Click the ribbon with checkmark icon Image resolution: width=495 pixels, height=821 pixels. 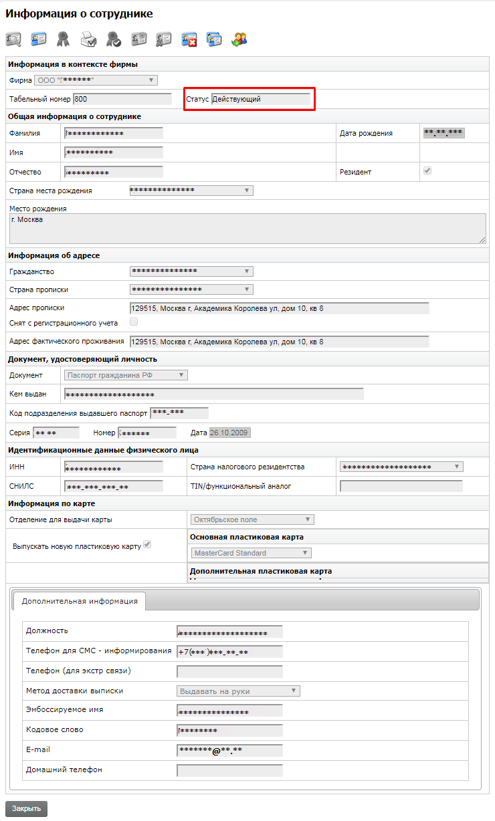[x=114, y=39]
